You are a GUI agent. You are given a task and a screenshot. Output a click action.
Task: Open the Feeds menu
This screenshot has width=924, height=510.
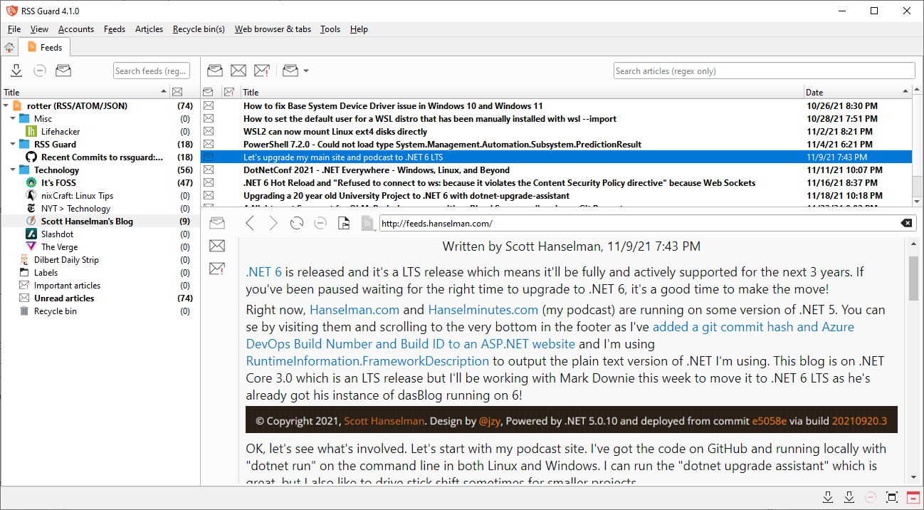[115, 29]
